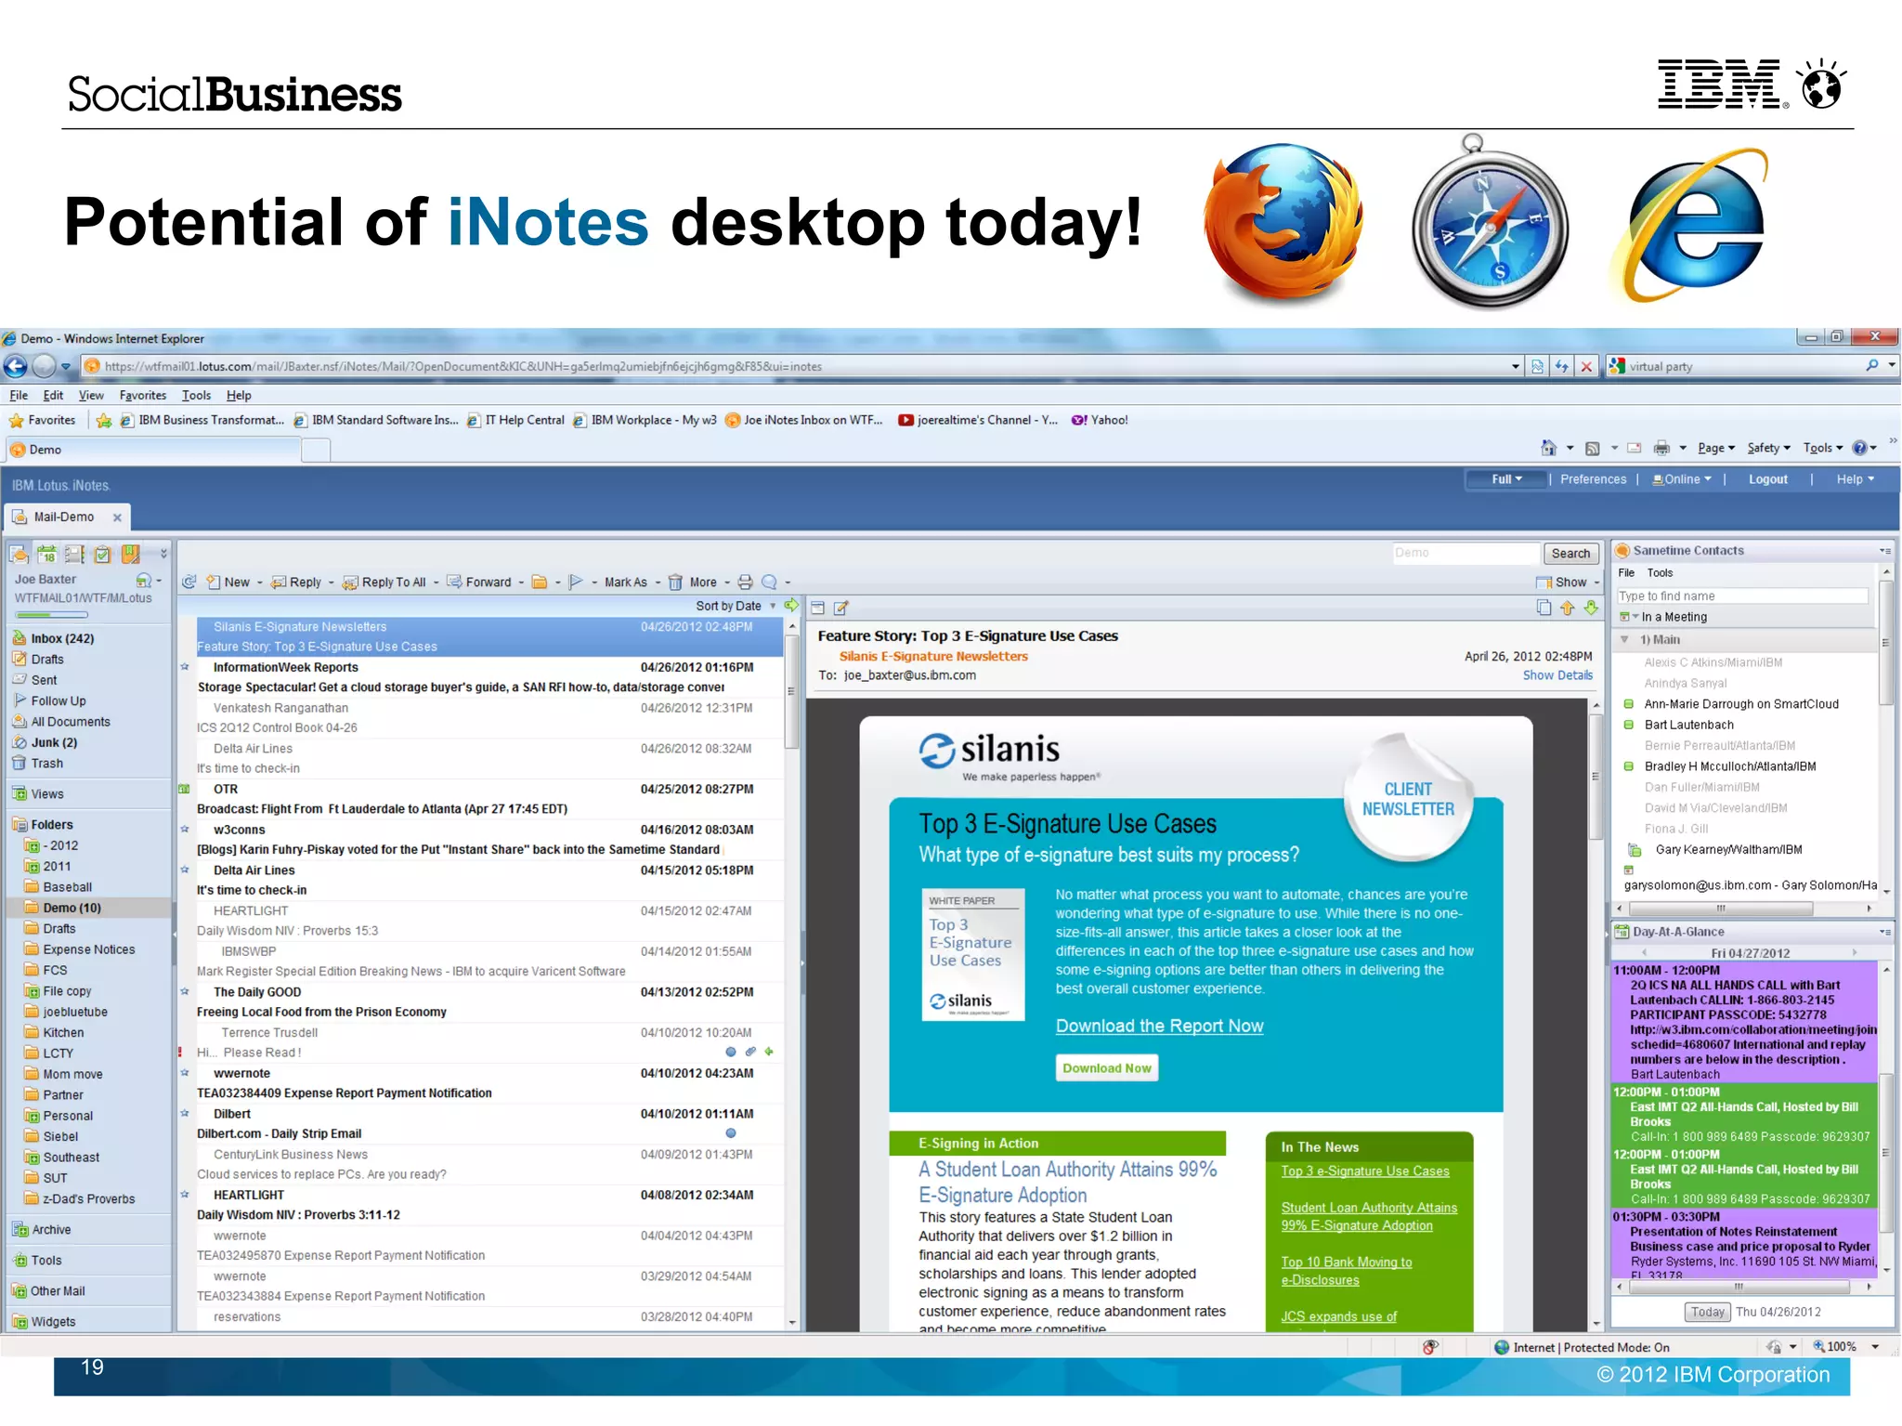The width and height of the screenshot is (1902, 1426).
Task: Open the Full mode dropdown
Action: coord(1506,479)
